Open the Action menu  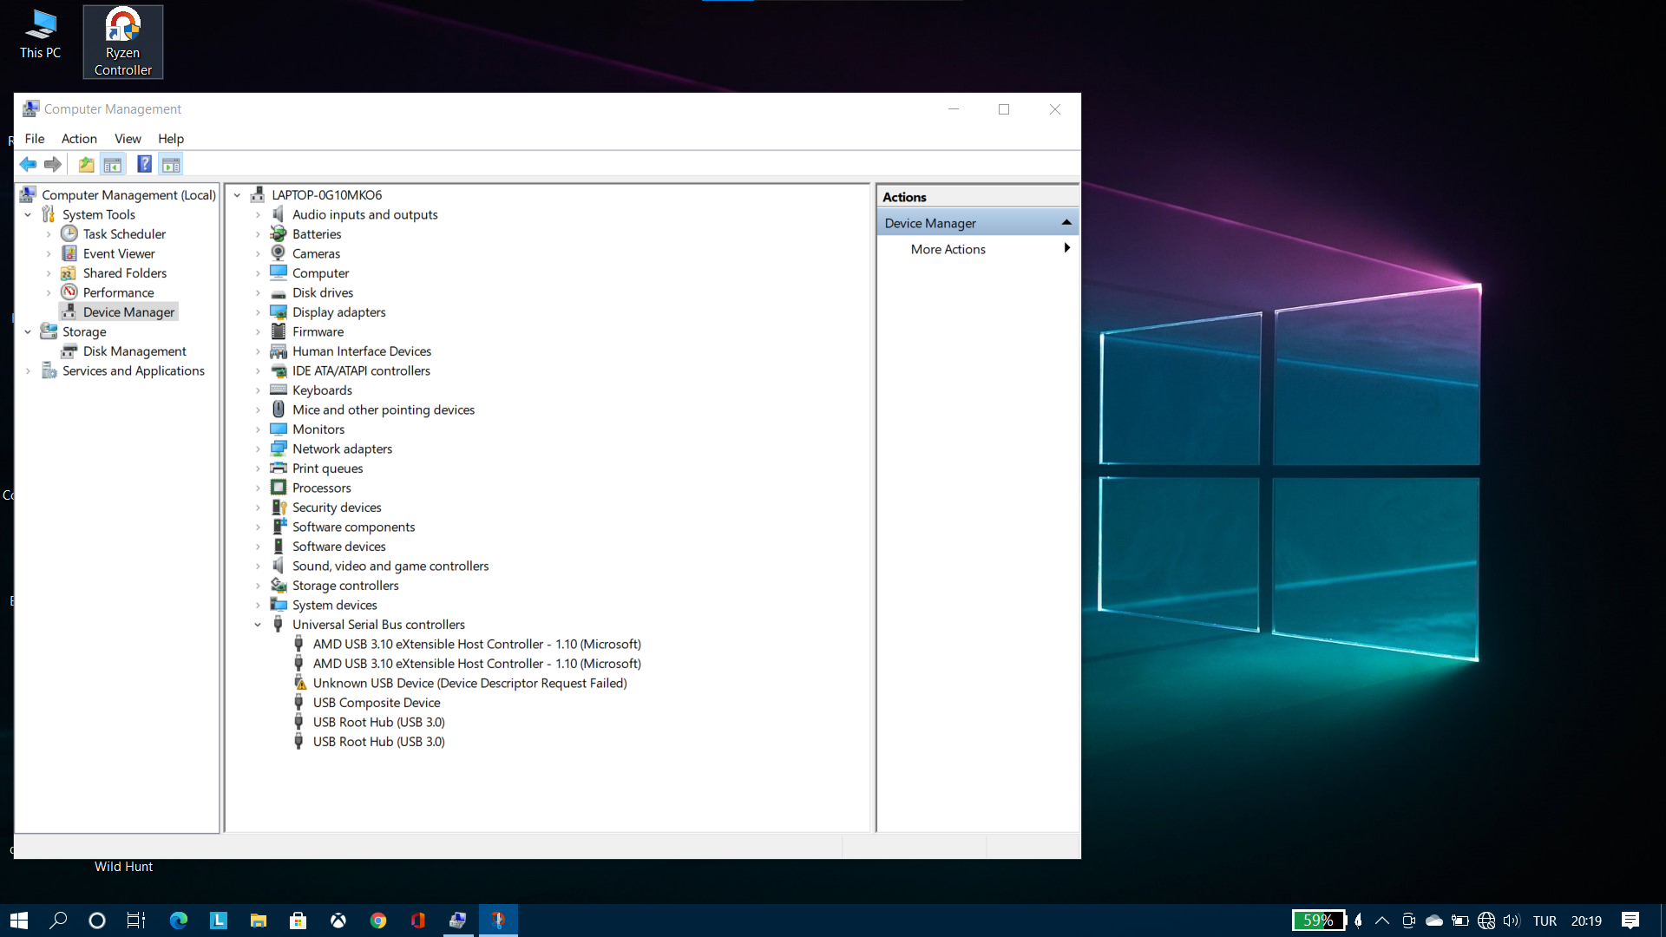79,139
